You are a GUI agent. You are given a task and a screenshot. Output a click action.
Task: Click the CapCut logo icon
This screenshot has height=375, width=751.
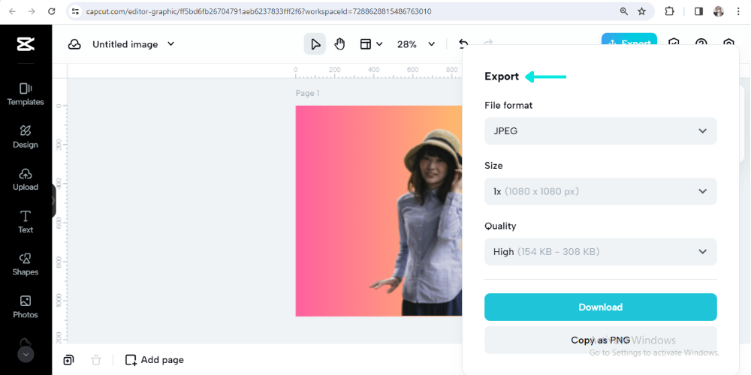coord(26,44)
